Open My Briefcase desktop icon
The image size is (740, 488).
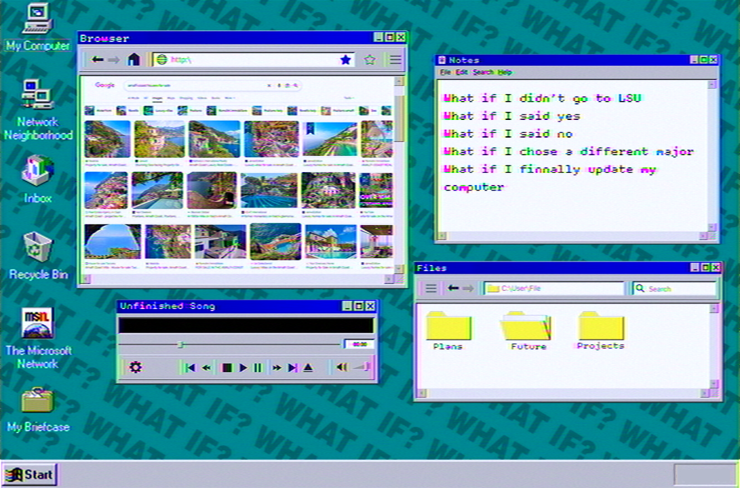point(38,410)
